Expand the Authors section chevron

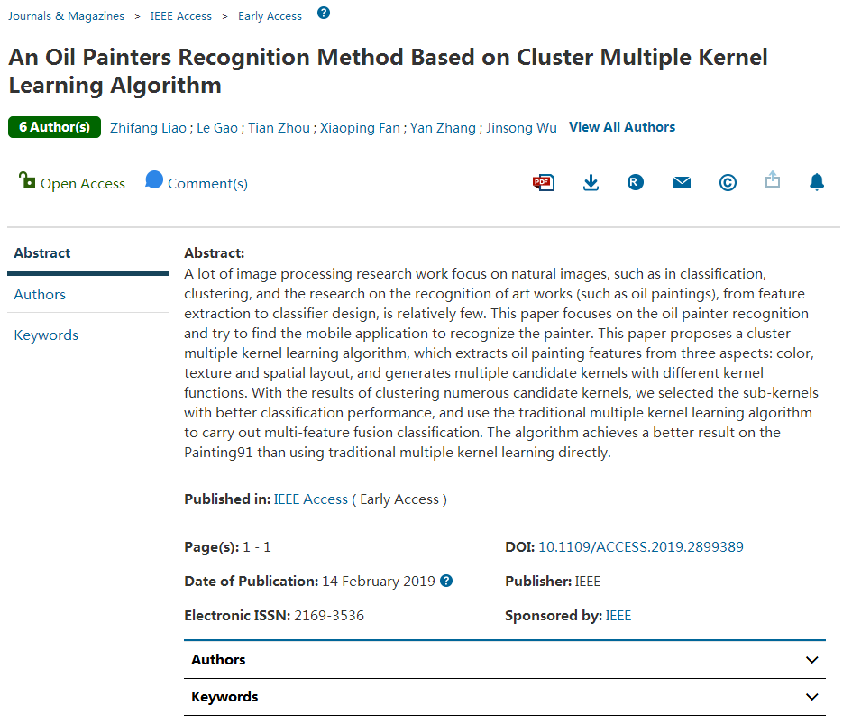pyautogui.click(x=812, y=660)
